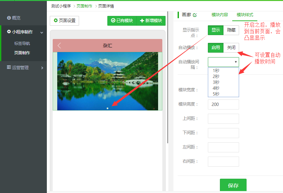Screen dimensions: 283x193
Task: Select 显示 for indicator dots
Action: pyautogui.click(x=216, y=30)
